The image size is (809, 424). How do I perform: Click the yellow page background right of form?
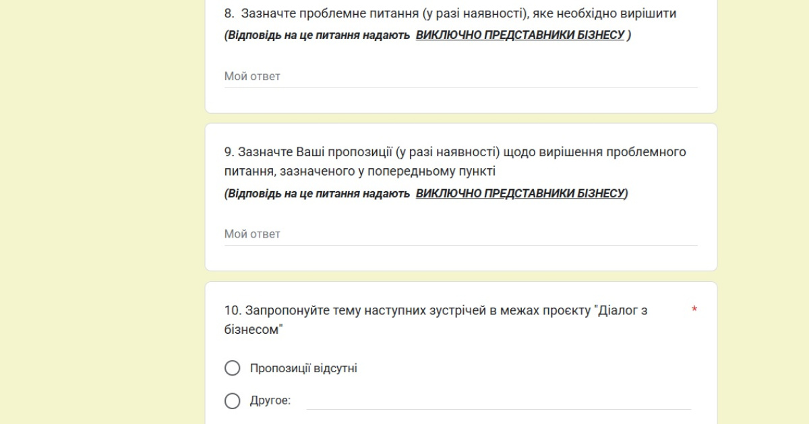pos(763,212)
